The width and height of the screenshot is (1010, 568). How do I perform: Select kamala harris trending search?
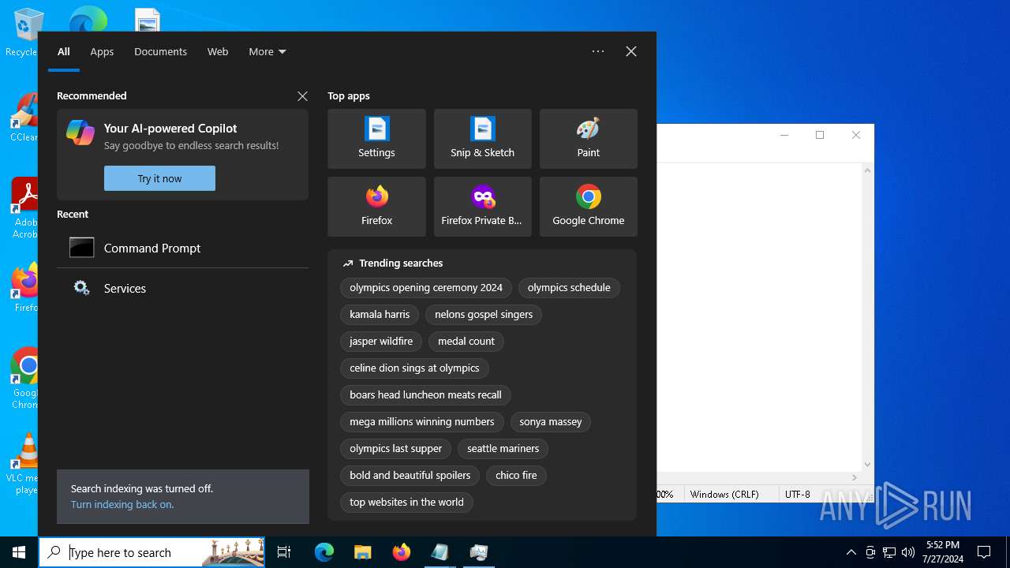pos(380,315)
